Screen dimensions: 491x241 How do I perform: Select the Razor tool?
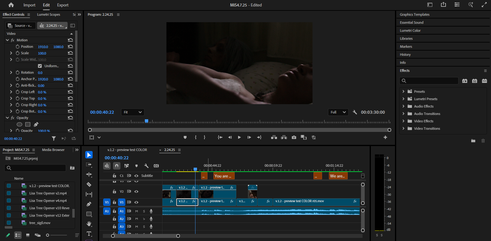click(89, 184)
